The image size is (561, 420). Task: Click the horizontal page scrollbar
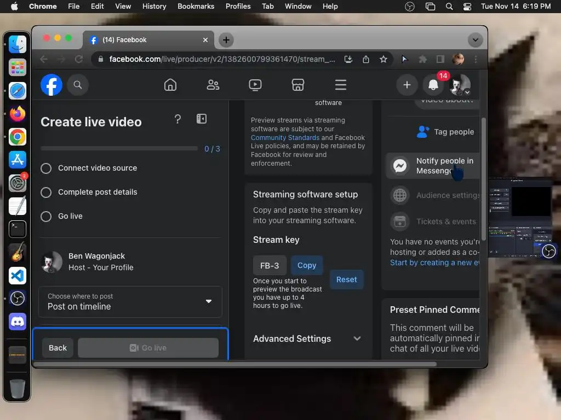(x=234, y=364)
